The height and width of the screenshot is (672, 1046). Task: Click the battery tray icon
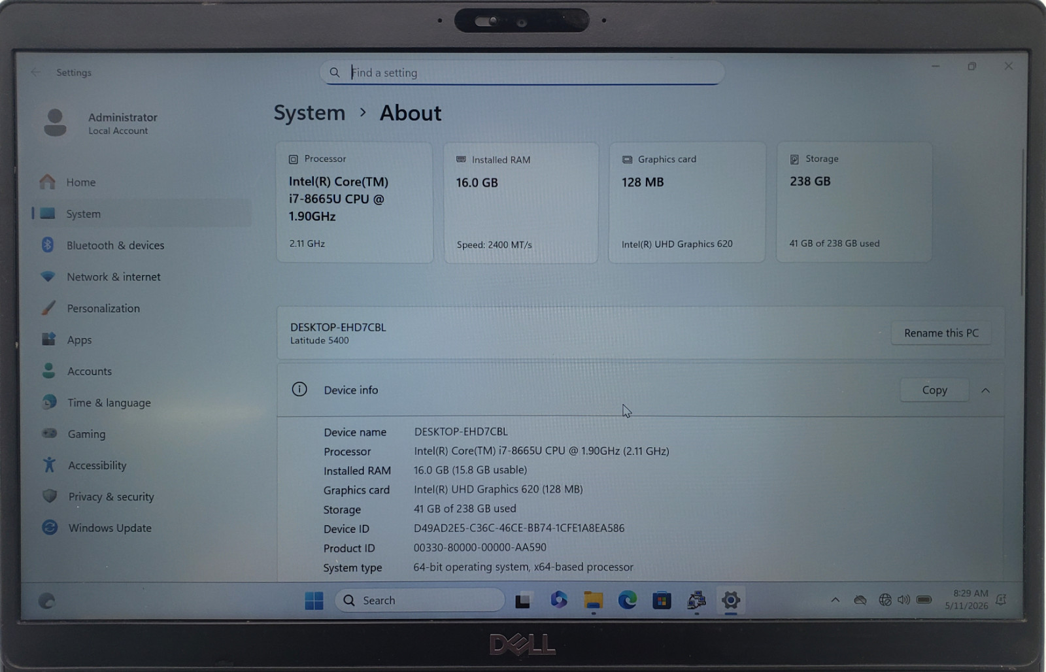coord(924,599)
